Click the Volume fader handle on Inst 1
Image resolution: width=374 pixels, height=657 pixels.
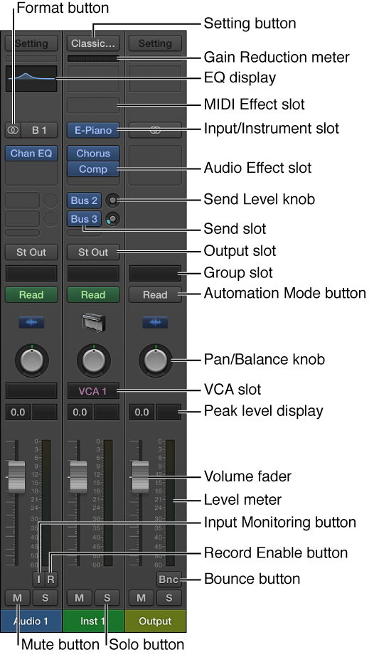click(x=78, y=477)
